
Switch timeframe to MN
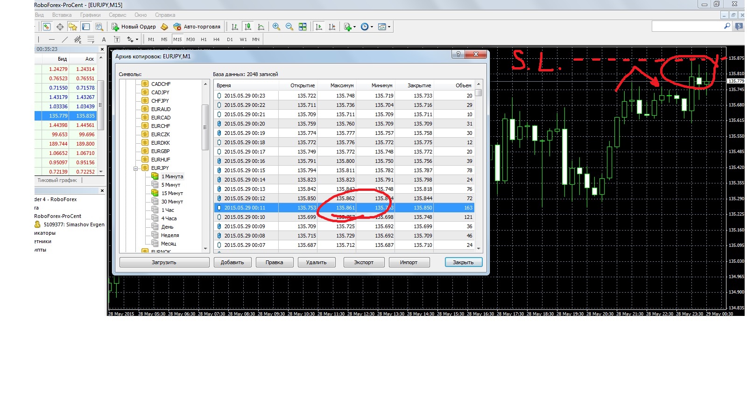tap(256, 39)
